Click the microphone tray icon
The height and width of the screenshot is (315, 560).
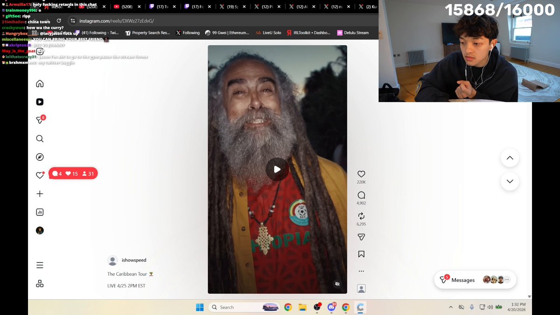tap(472, 307)
